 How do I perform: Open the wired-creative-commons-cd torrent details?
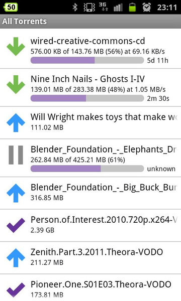click(x=90, y=49)
